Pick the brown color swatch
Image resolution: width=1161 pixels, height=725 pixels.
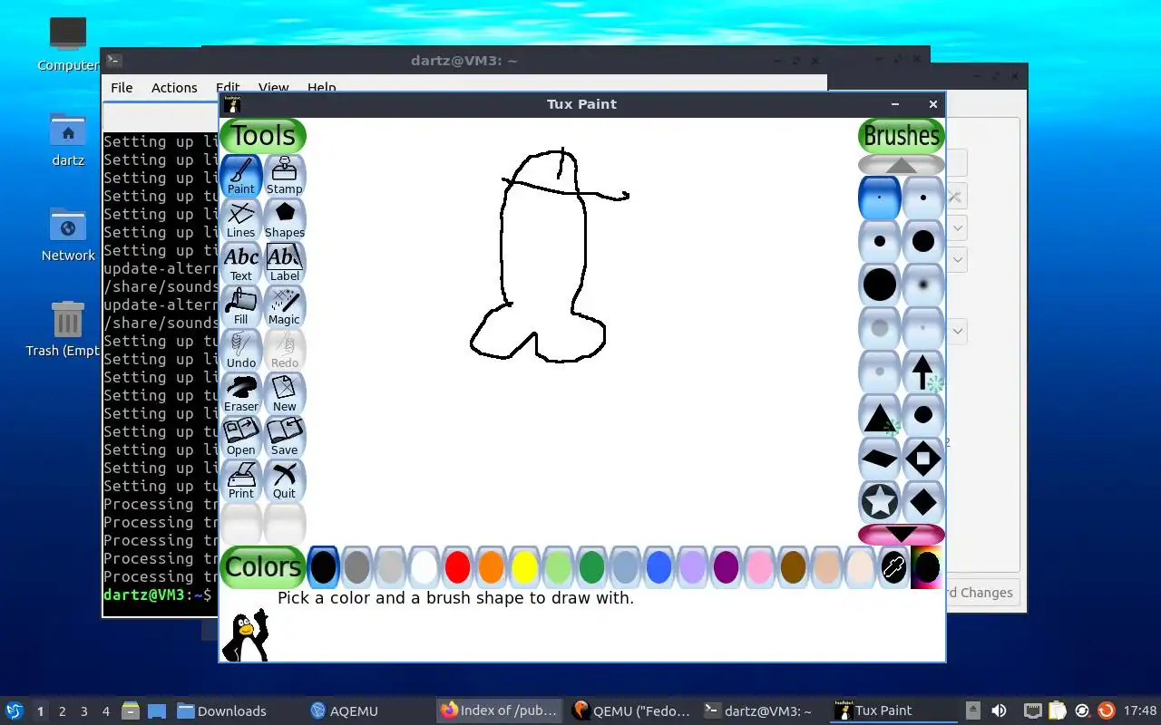click(x=793, y=567)
